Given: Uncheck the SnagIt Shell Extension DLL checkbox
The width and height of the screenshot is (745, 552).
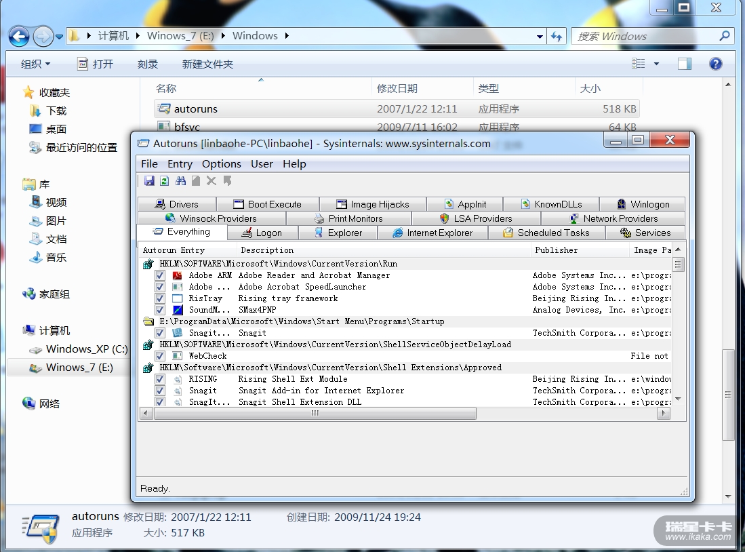Looking at the screenshot, I should coord(160,401).
